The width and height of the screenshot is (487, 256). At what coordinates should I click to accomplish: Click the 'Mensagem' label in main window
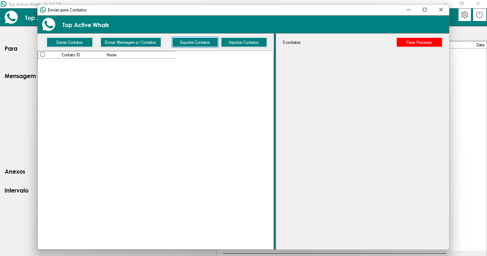tap(20, 76)
